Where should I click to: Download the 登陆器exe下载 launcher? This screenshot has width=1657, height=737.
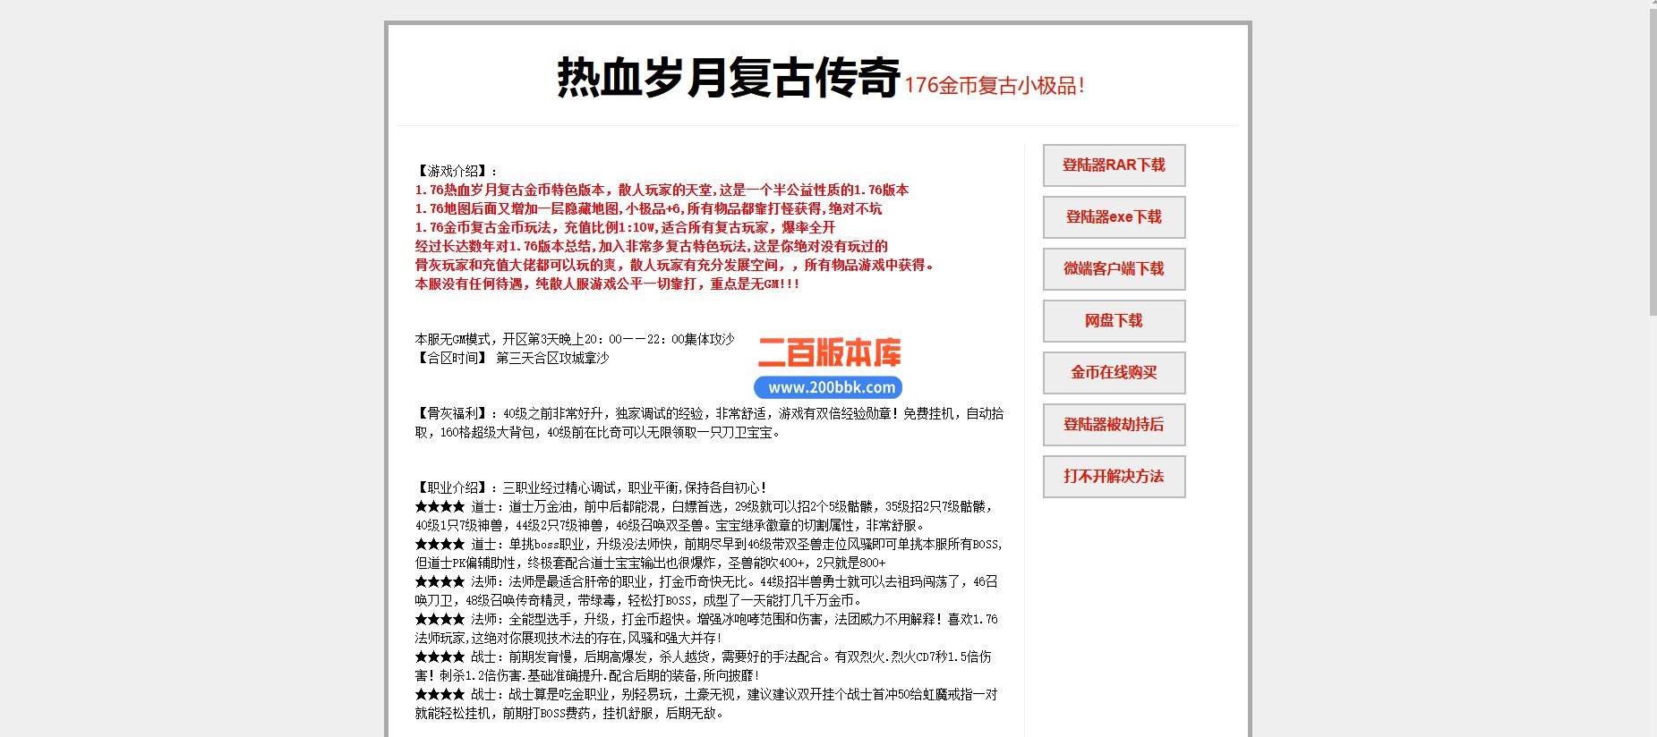pos(1114,217)
